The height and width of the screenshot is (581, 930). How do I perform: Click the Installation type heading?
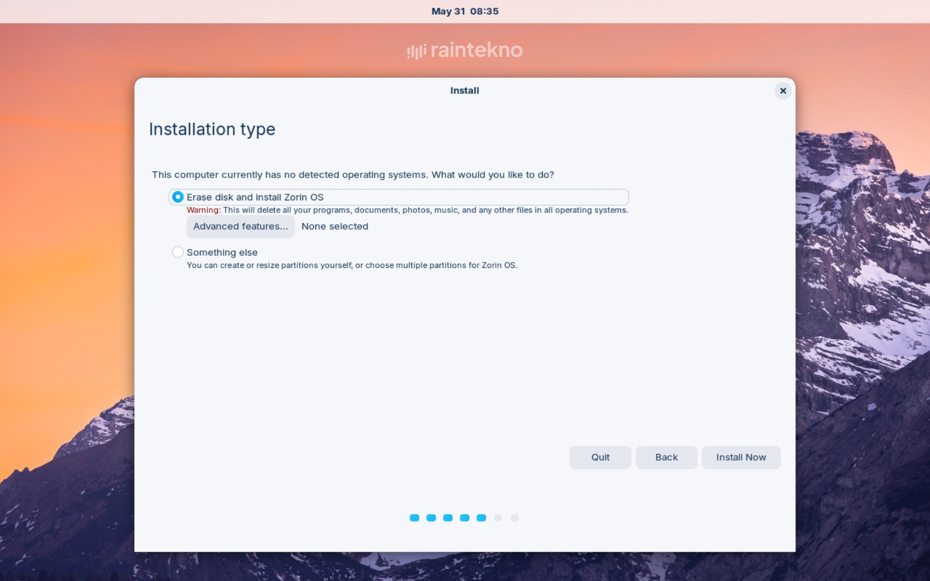(x=212, y=130)
